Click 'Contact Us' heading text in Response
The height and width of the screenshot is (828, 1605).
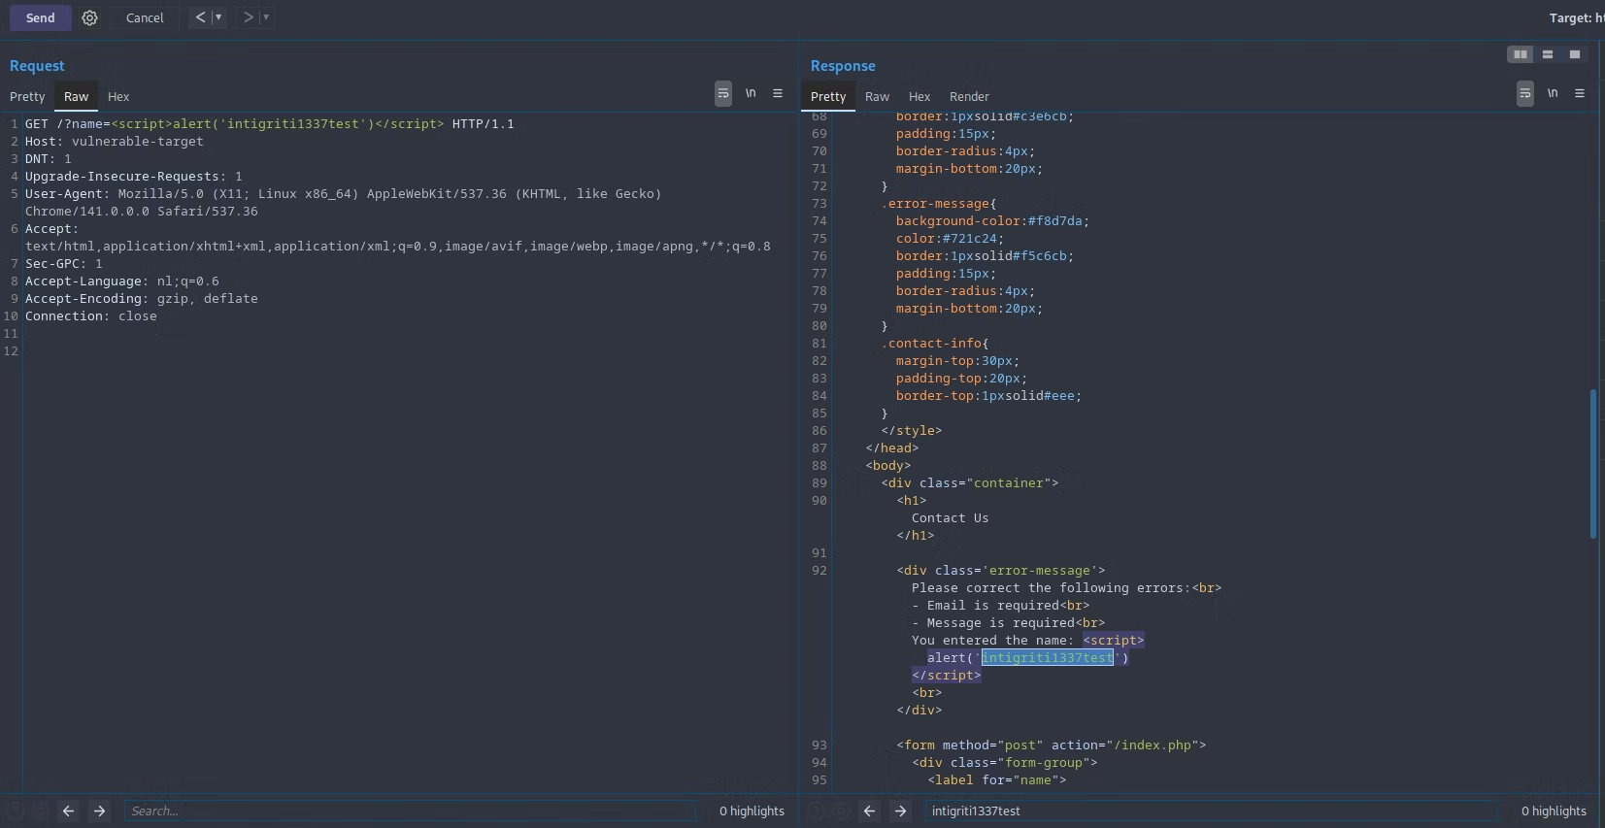(x=950, y=517)
